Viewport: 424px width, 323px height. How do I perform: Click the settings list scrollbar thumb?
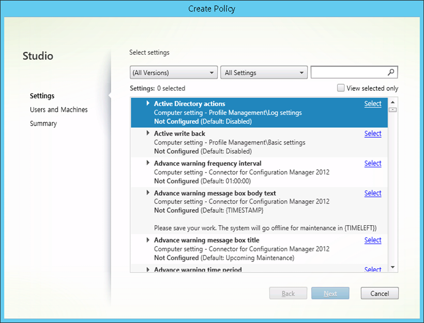[x=393, y=110]
